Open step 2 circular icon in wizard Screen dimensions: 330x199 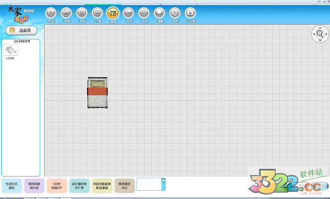coord(66,13)
